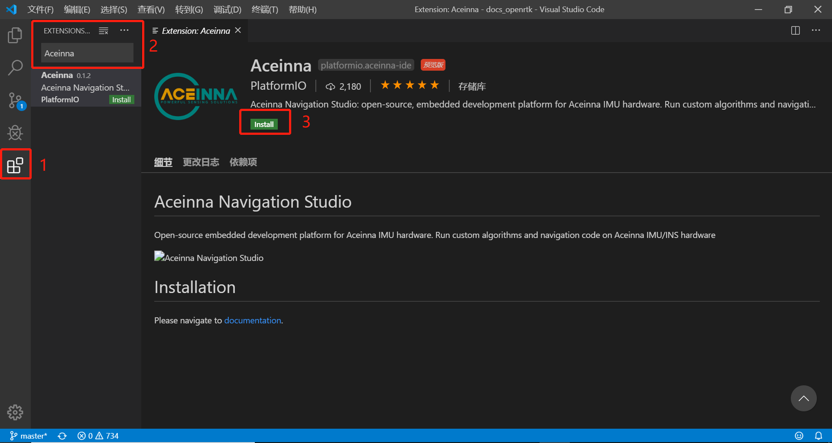Open the 调试(D) menu

227,10
